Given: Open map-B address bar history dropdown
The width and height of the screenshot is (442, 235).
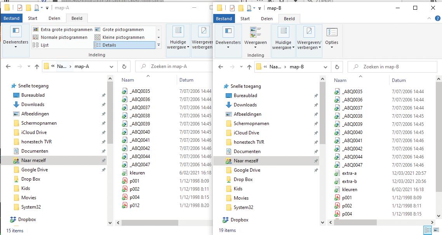Looking at the screenshot, I should 325,67.
